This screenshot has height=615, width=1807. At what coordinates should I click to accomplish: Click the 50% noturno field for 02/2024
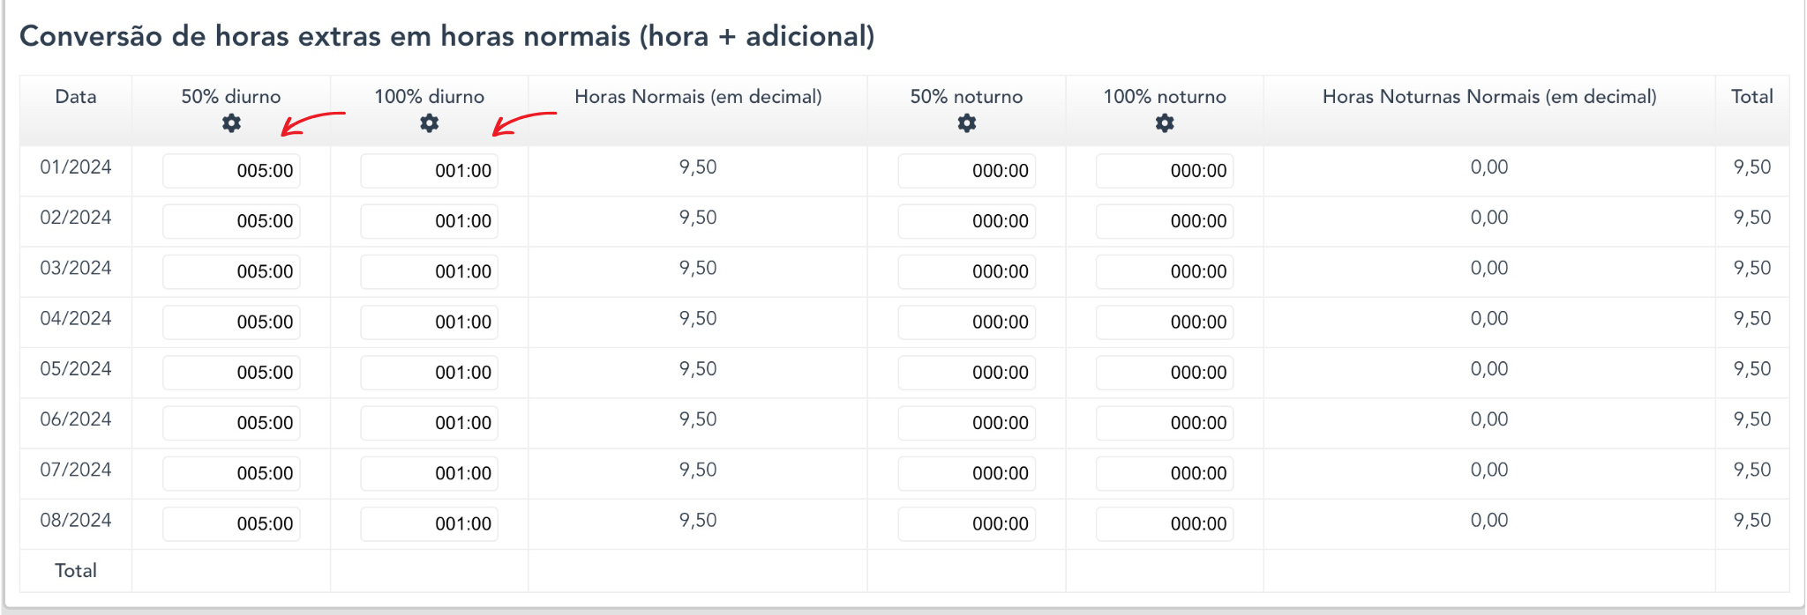pyautogui.click(x=967, y=221)
